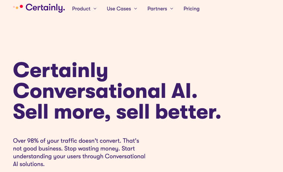
Task: Click the yellow dot in the logo
Action: [x=17, y=8]
